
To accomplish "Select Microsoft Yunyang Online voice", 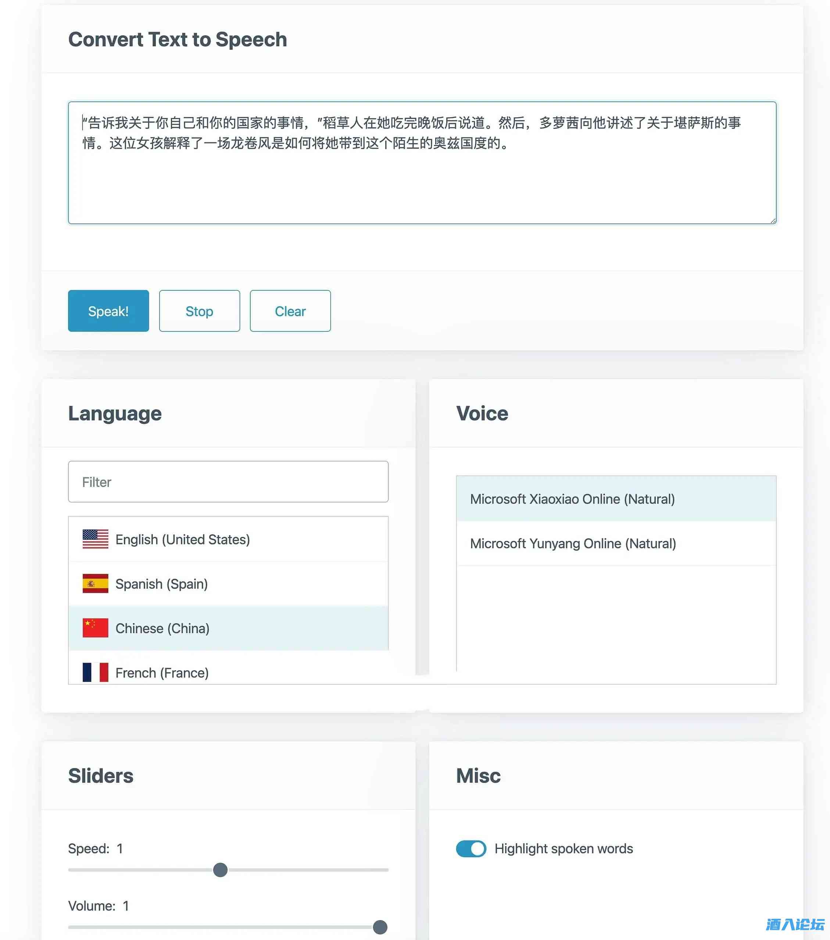I will 573,543.
